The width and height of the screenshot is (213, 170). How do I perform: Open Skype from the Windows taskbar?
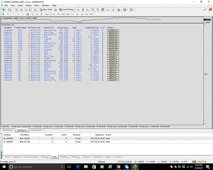[x=126, y=167]
